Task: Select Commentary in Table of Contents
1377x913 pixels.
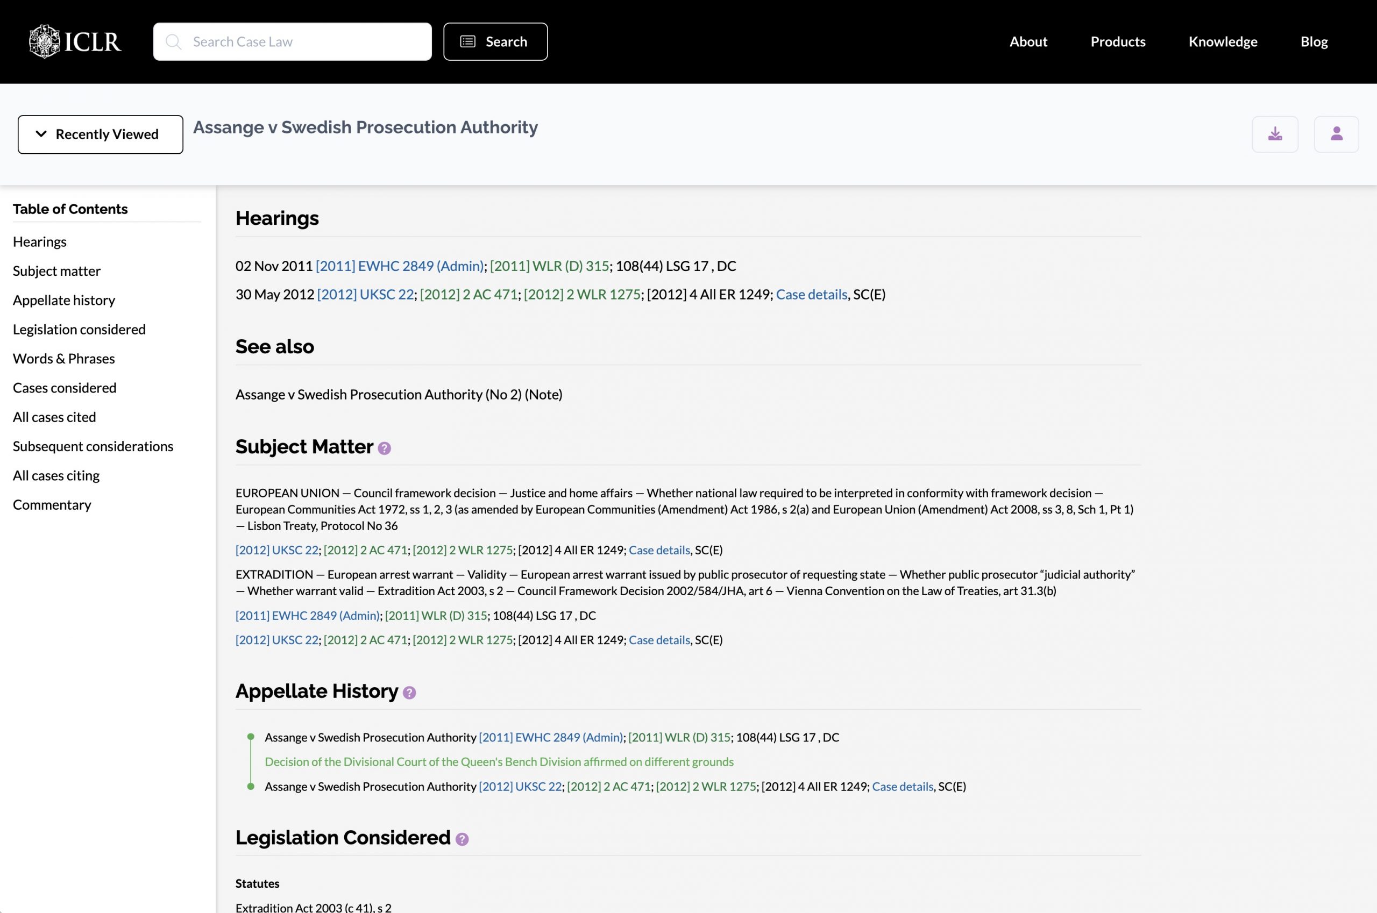Action: click(52, 505)
